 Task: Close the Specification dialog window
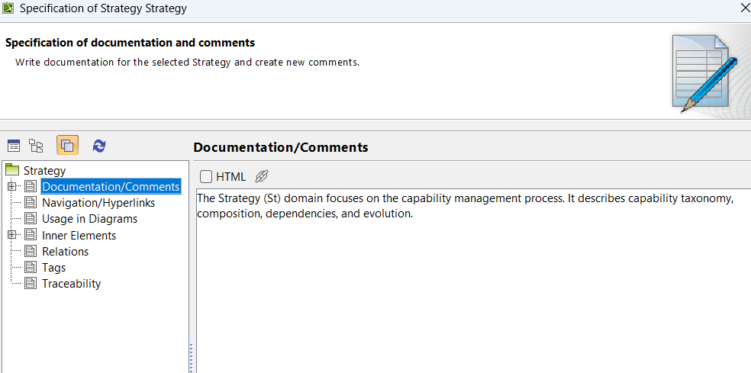pyautogui.click(x=744, y=8)
